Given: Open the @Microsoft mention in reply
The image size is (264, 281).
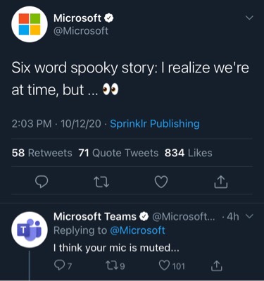Looking at the screenshot, I should tap(137, 230).
